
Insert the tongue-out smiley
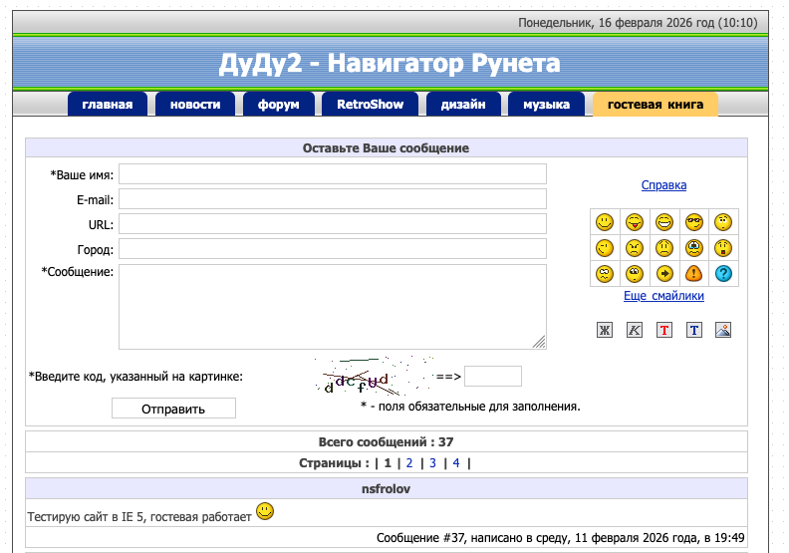point(634,222)
